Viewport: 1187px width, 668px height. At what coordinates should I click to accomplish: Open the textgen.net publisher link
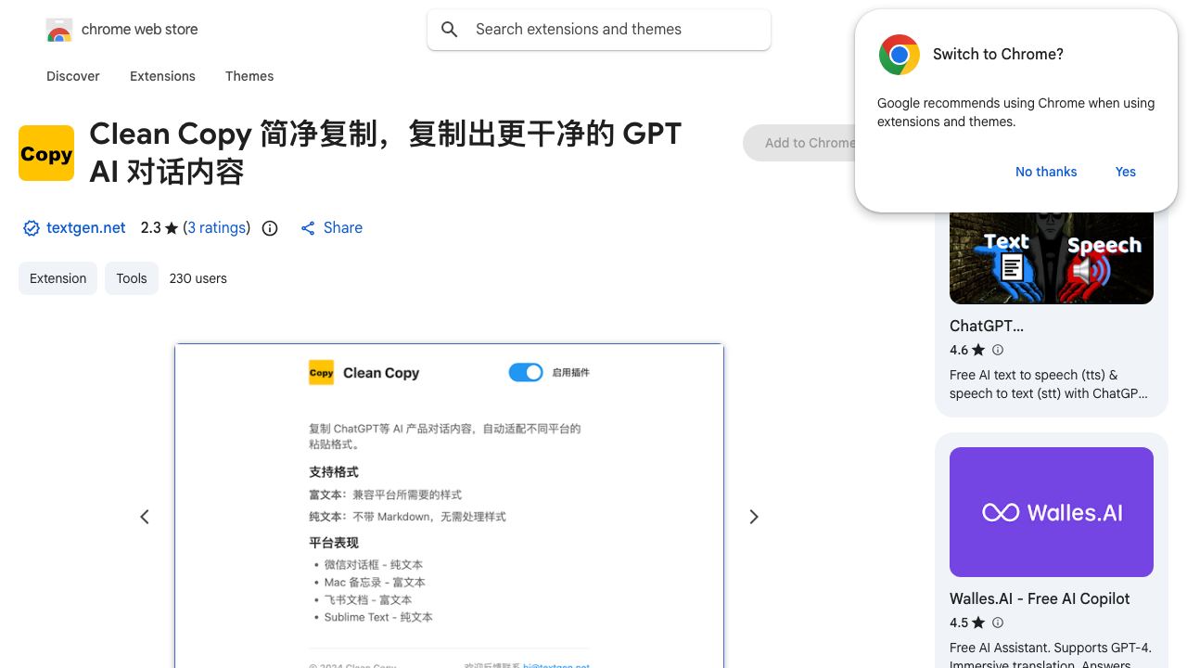click(x=85, y=228)
